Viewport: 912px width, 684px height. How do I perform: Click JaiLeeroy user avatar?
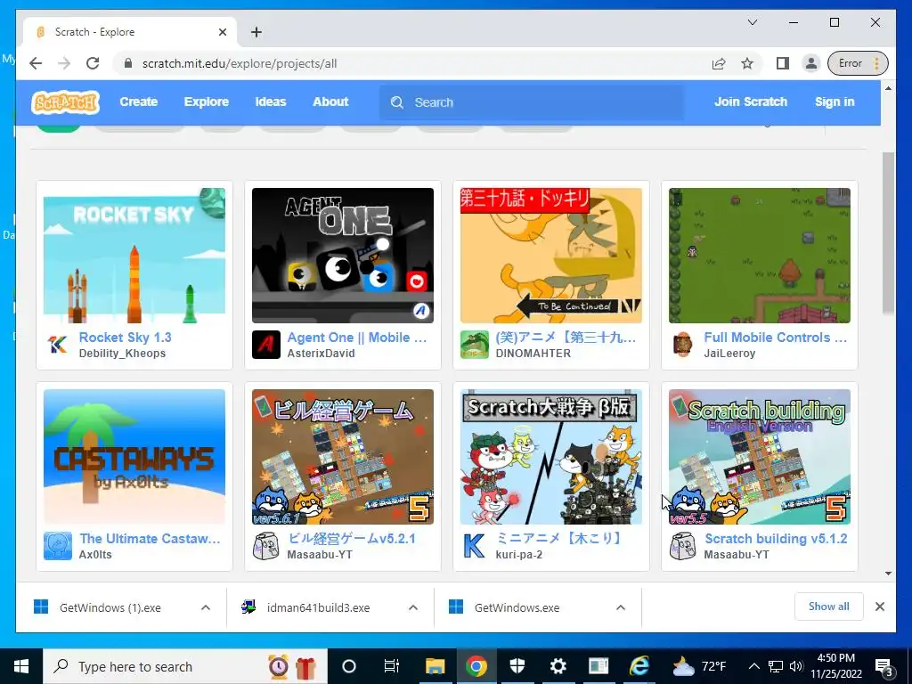click(683, 345)
